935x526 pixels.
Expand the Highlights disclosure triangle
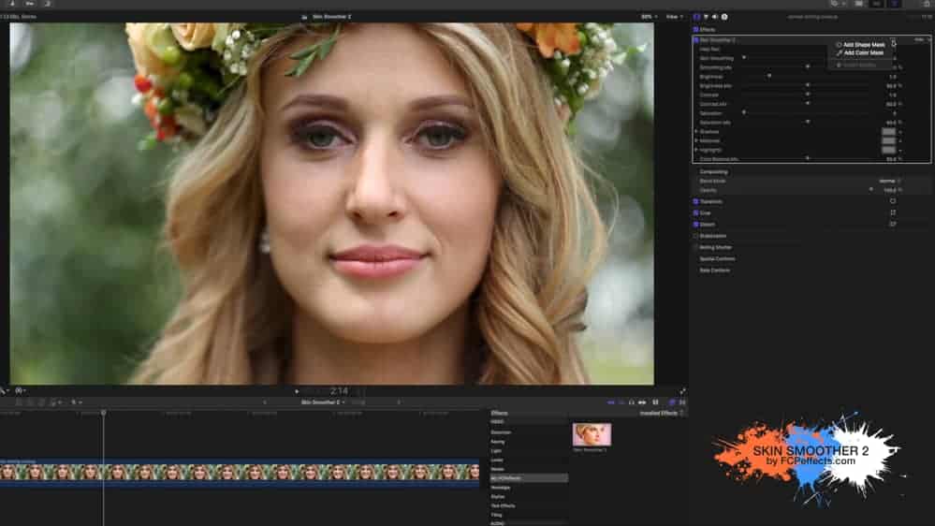[x=696, y=150]
